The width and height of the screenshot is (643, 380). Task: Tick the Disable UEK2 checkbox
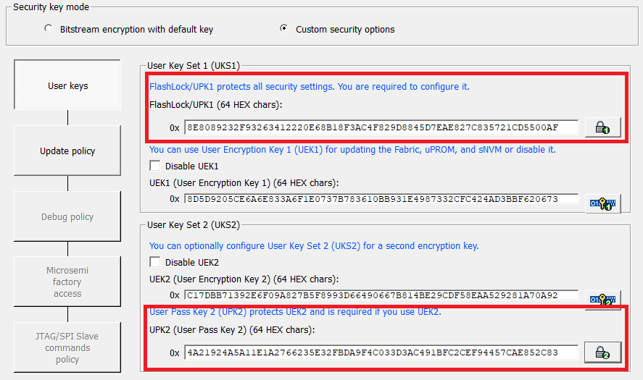(x=155, y=262)
